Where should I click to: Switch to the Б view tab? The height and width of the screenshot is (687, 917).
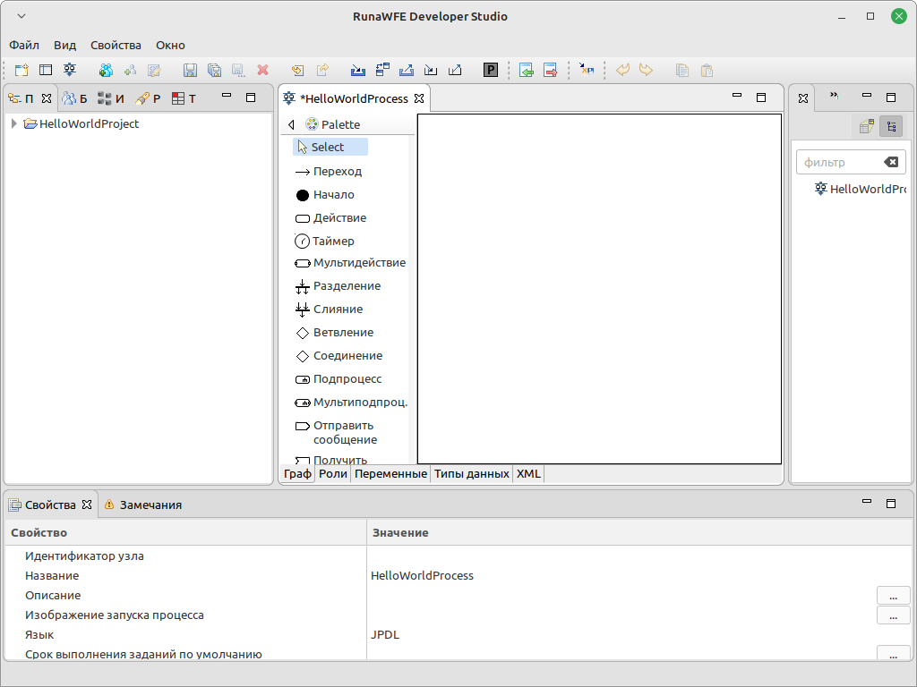click(75, 98)
